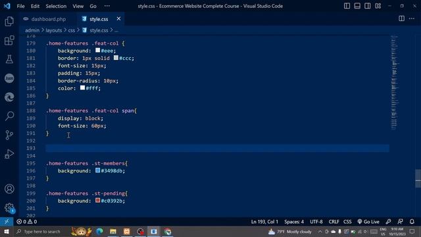The height and width of the screenshot is (237, 421).
Task: Click the breadcrumb ellipsis symbol
Action: 116,30
